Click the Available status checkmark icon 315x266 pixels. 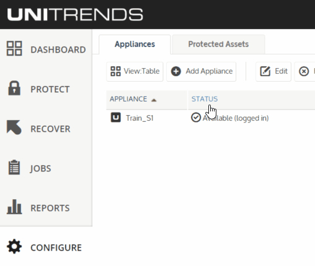(196, 118)
